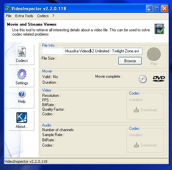
Task: Open the Extra Tools menu
Action: click(x=24, y=16)
